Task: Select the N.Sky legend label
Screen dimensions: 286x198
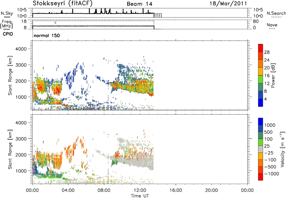Action: coord(7,13)
